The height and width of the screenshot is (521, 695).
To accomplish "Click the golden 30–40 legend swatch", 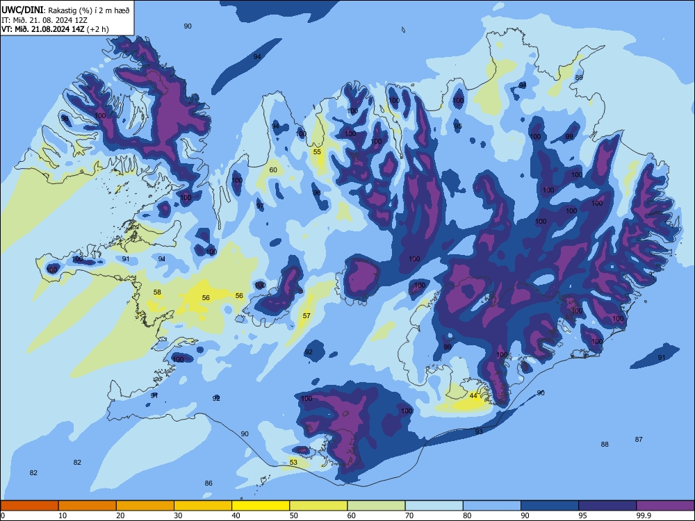I will [x=203, y=506].
